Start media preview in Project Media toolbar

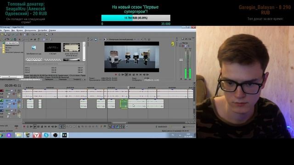pos(32,39)
